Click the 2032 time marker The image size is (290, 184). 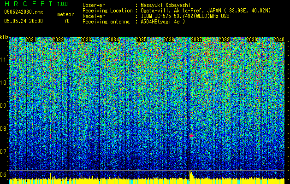pos(58,40)
